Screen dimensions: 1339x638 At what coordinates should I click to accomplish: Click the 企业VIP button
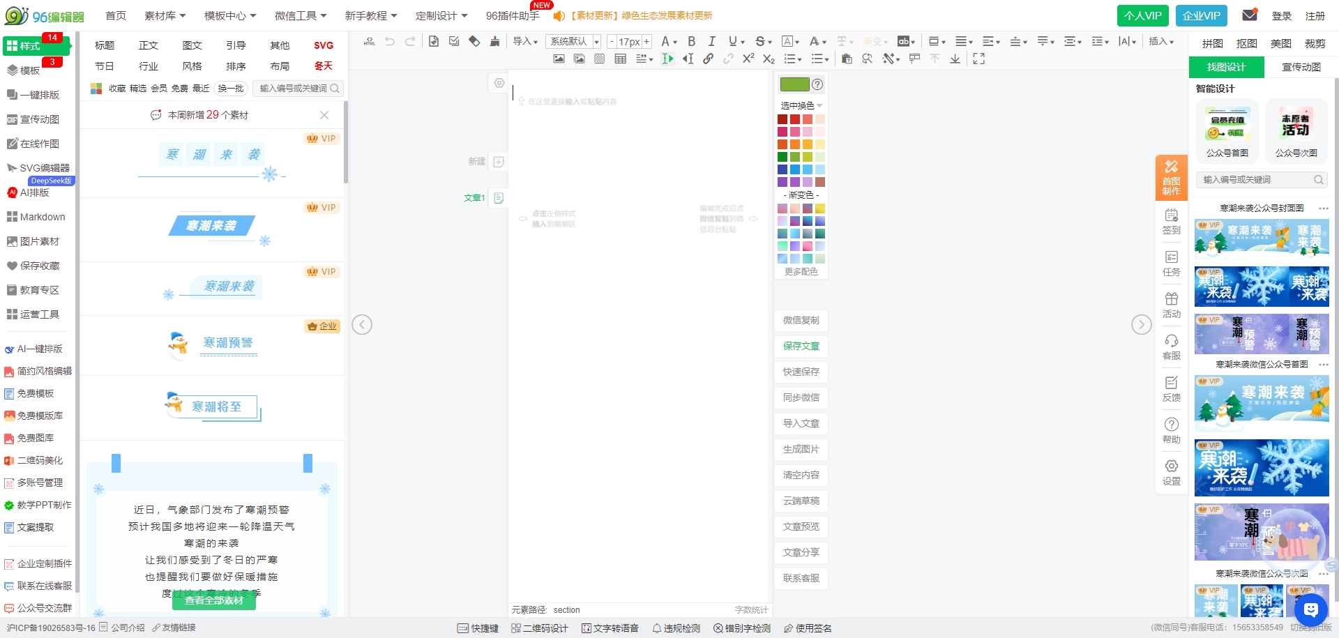click(x=1202, y=15)
